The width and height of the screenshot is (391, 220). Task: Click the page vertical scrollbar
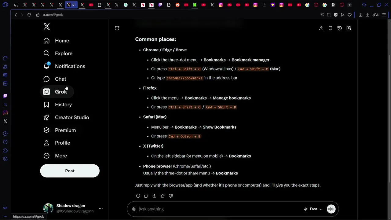tap(389, 119)
